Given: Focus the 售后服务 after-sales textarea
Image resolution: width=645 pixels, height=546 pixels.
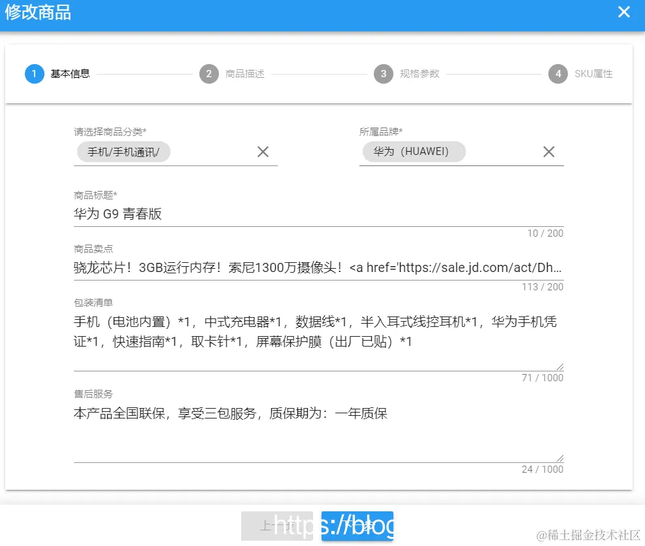Looking at the screenshot, I should click(x=319, y=432).
